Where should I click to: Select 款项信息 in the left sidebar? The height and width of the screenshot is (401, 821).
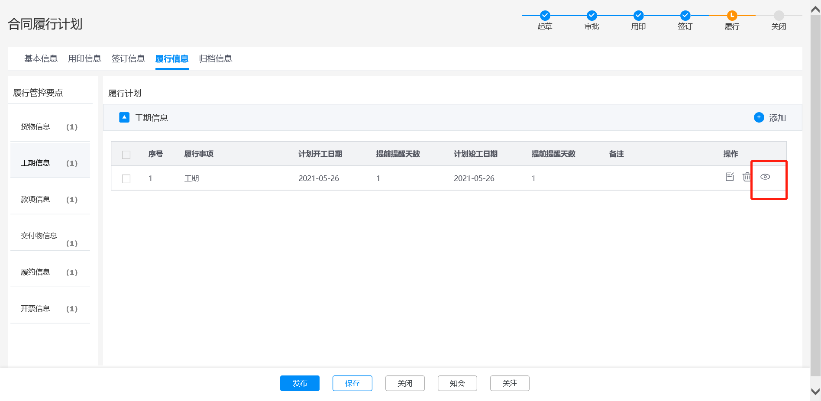[x=36, y=199]
